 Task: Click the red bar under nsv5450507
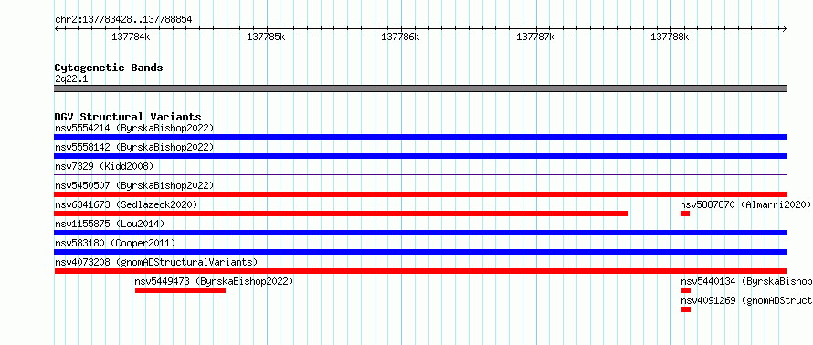(x=420, y=194)
